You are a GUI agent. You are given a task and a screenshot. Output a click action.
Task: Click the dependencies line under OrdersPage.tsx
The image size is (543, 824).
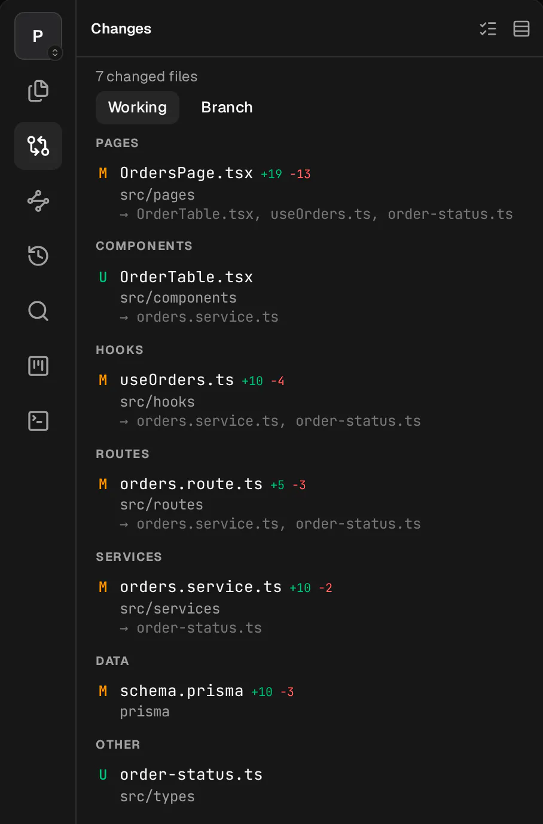tap(316, 214)
